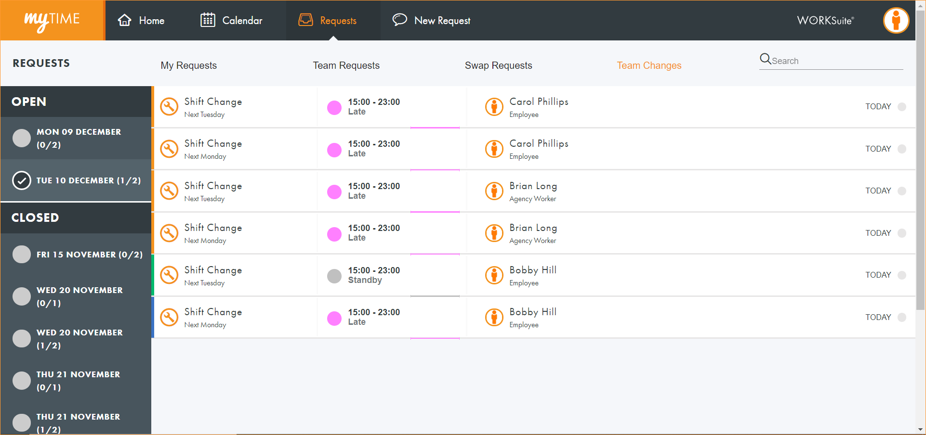
Task: Click the New Request speech bubble icon
Action: [399, 20]
